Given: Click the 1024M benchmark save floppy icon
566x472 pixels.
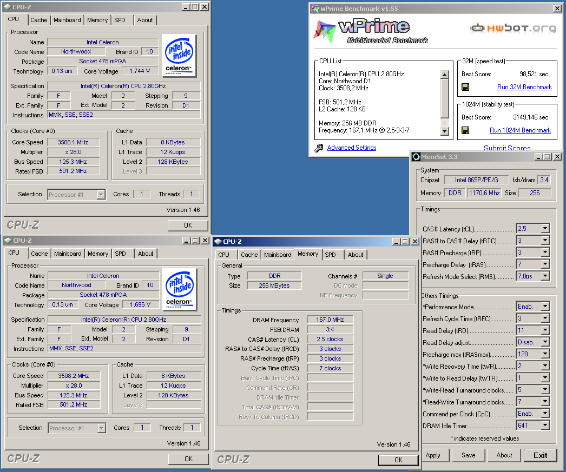Looking at the screenshot, I should coord(465,130).
